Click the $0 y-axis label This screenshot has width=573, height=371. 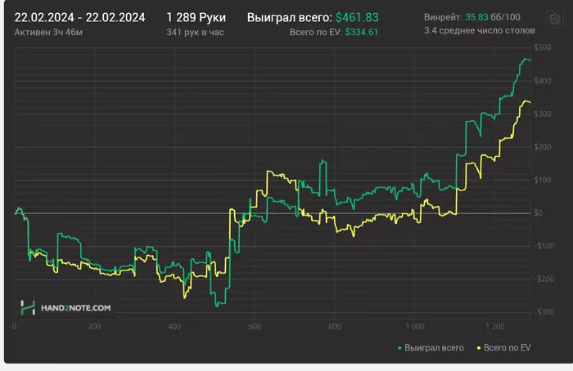click(x=539, y=213)
